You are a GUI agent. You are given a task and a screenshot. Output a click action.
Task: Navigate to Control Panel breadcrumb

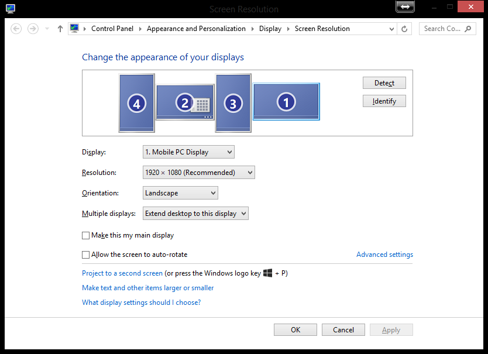[x=112, y=29]
